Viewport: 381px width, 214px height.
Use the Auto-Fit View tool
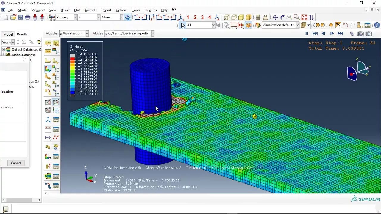[x=304, y=17]
